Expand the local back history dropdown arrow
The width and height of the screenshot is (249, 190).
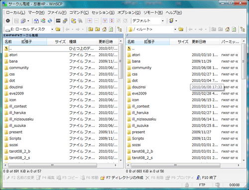click(x=72, y=29)
